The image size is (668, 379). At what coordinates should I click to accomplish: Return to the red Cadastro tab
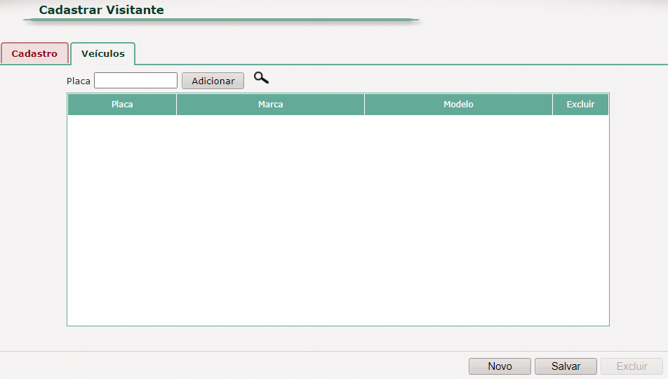[34, 53]
